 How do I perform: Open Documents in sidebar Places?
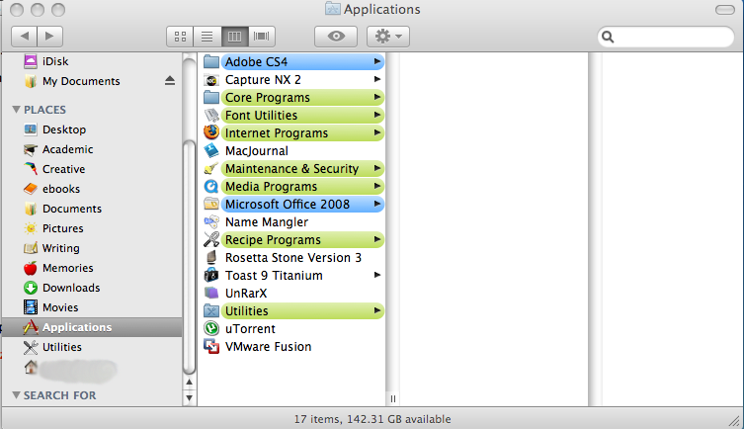coord(93,209)
